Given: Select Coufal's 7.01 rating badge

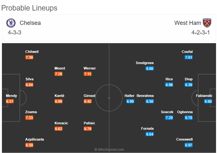Looking at the screenshot, I should (x=188, y=57).
